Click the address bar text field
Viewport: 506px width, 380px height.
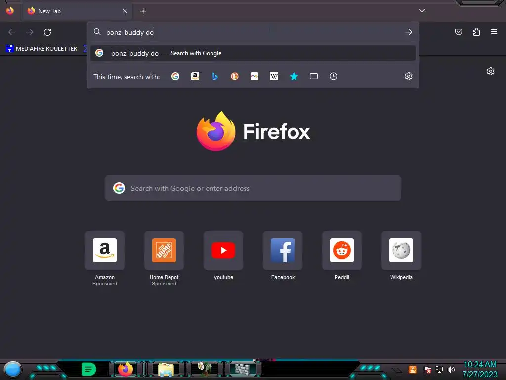253,32
